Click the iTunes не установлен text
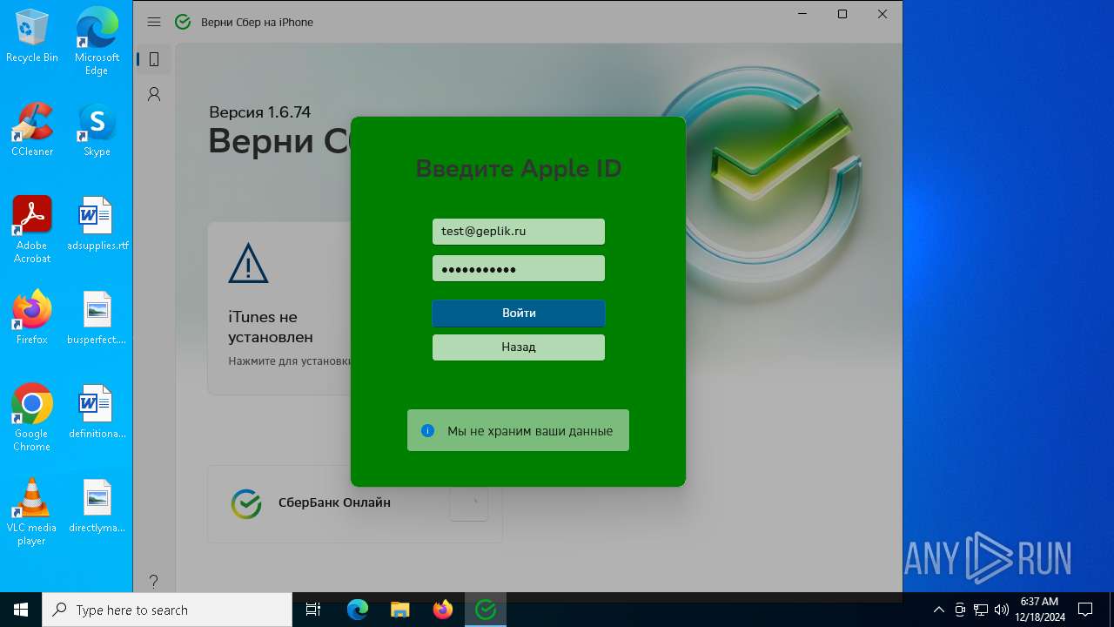1114x627 pixels. [x=271, y=327]
